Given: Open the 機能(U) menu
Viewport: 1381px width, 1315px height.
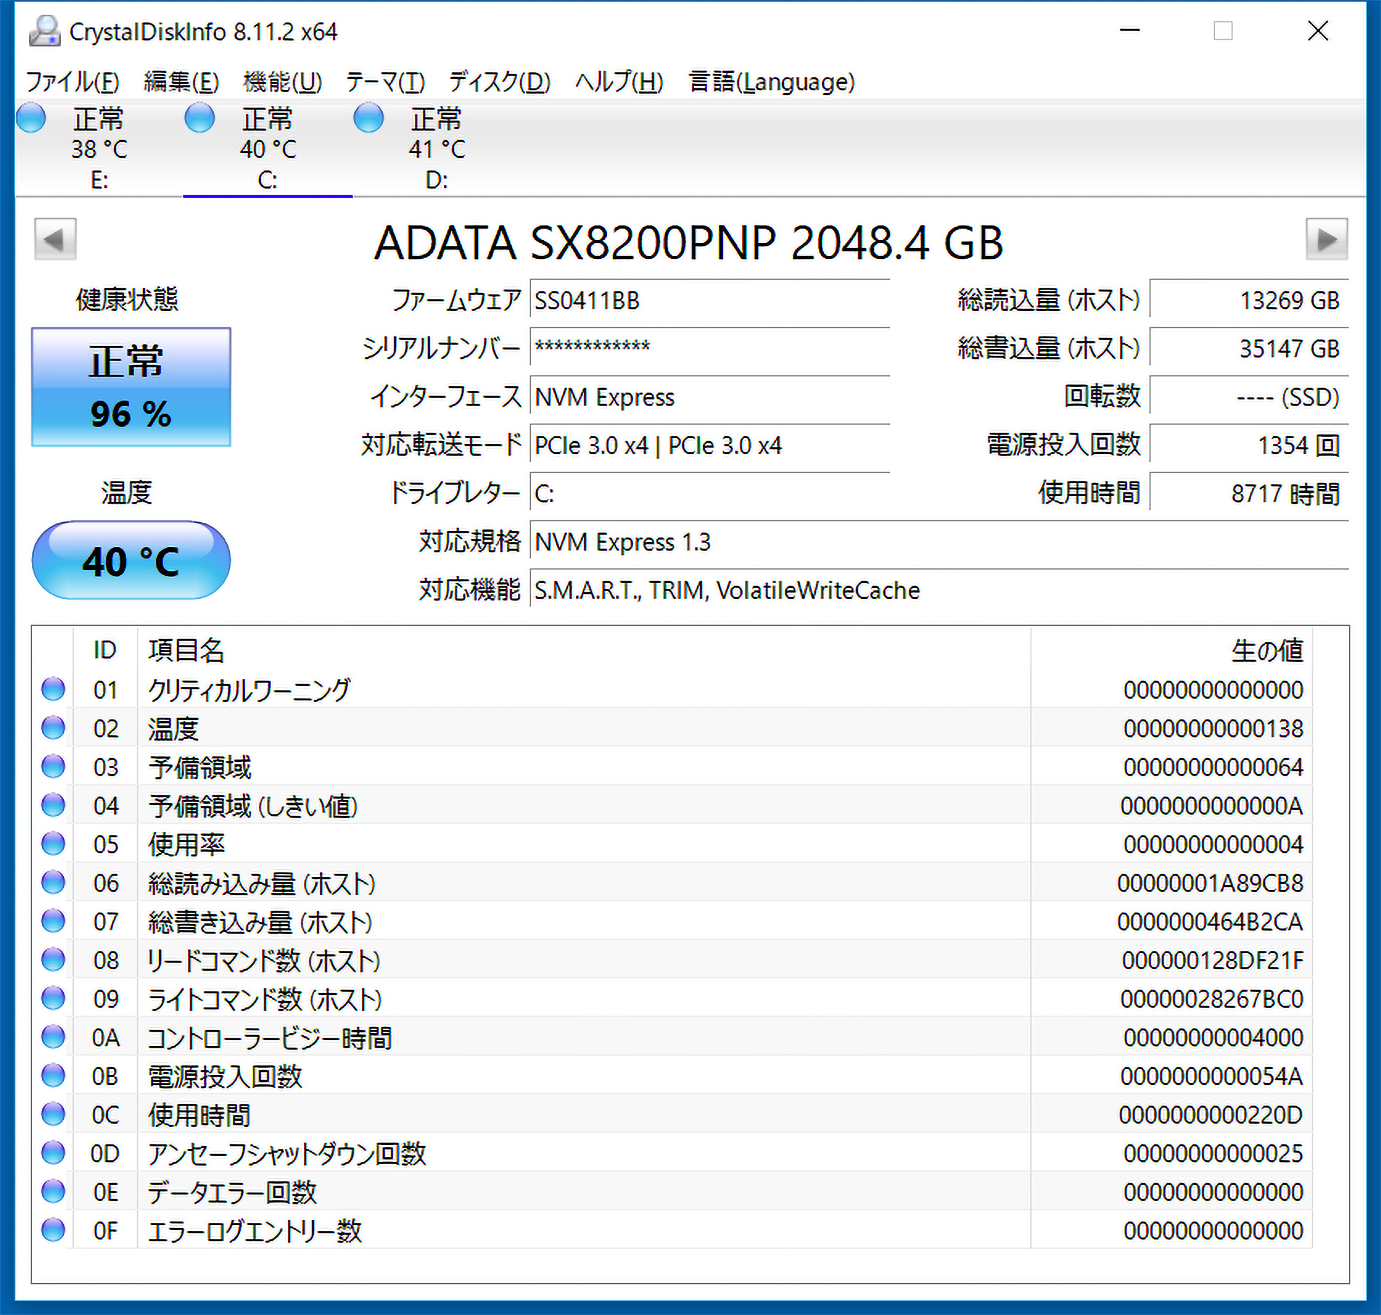Looking at the screenshot, I should [283, 82].
